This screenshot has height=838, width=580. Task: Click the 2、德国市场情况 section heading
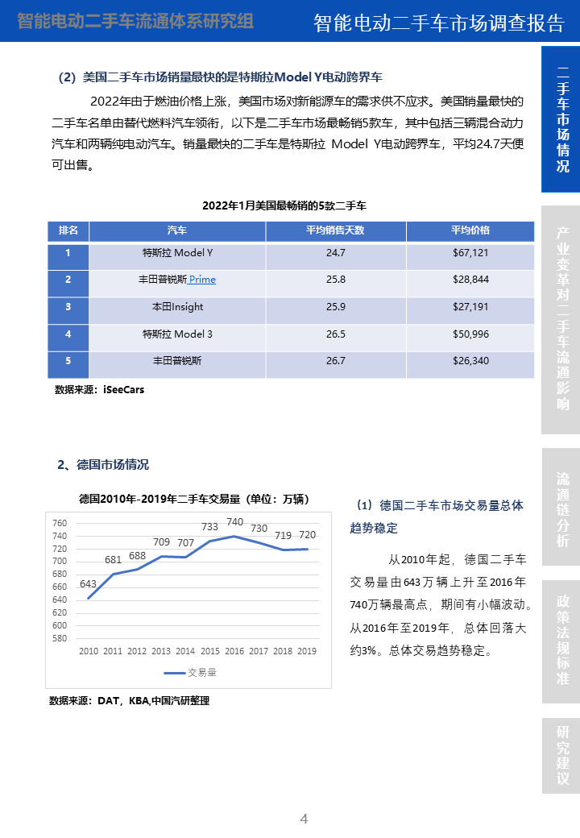coord(103,465)
